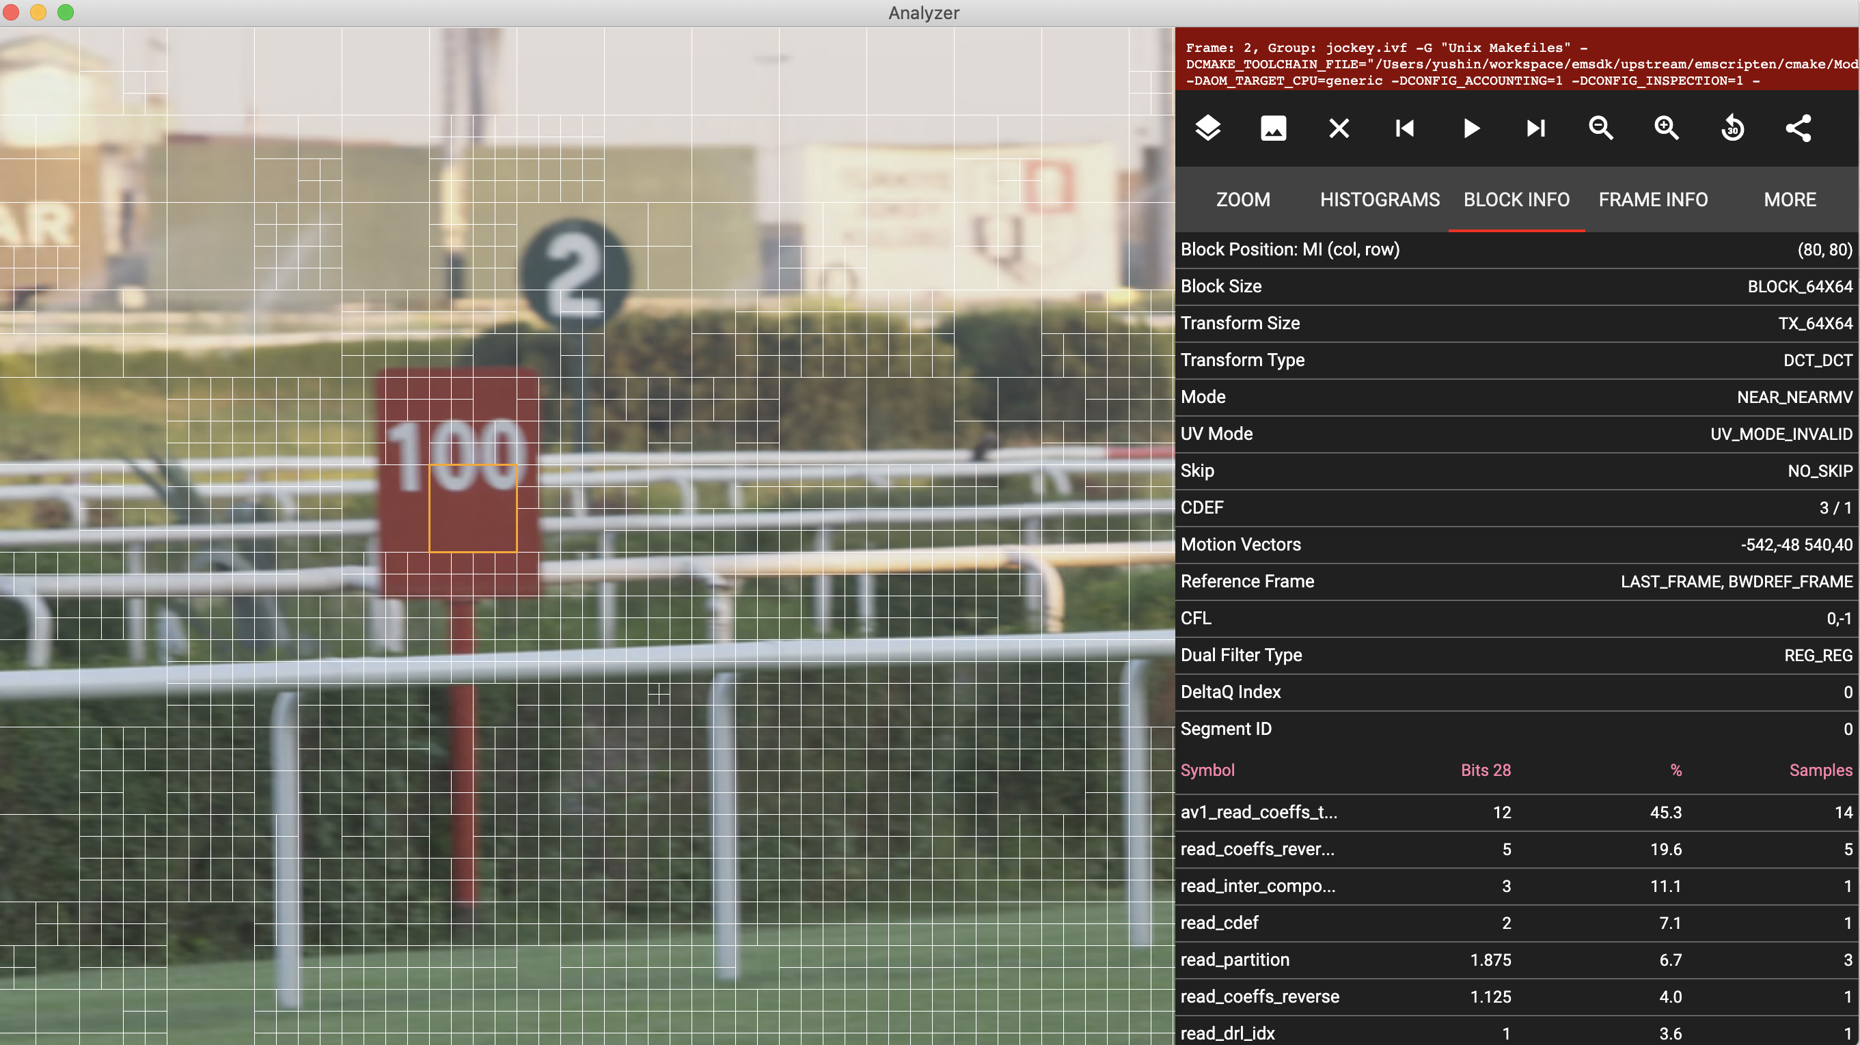The image size is (1860, 1045).
Task: Click the X reset layers icon
Action: tap(1339, 128)
